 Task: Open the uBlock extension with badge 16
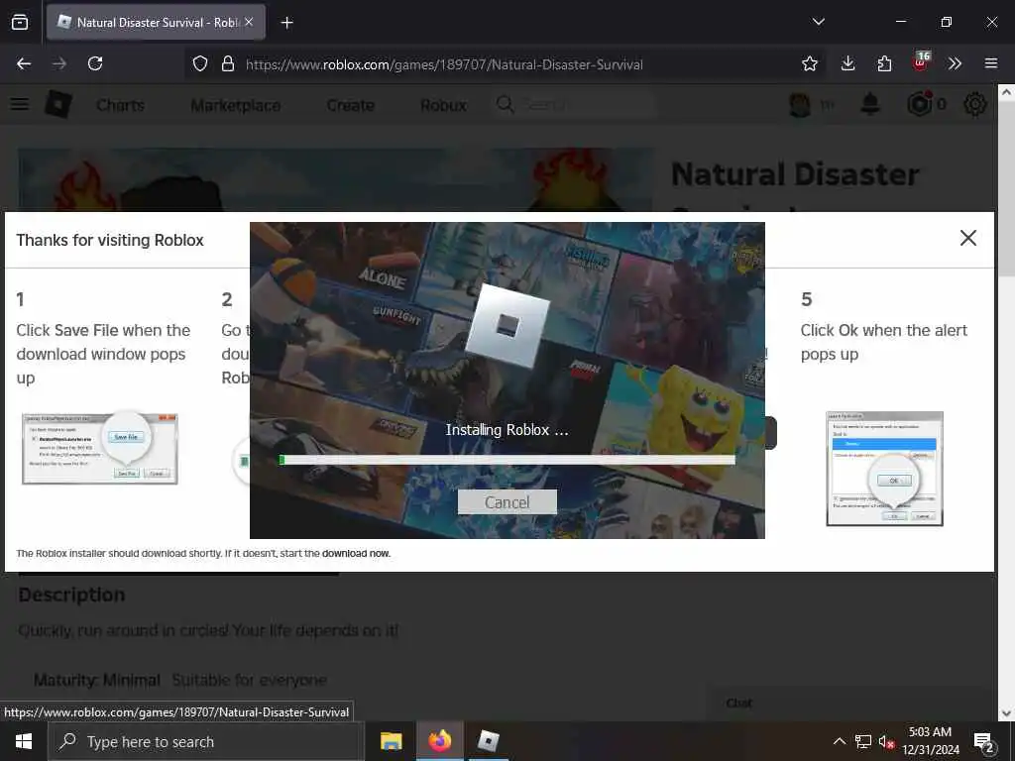click(x=921, y=62)
